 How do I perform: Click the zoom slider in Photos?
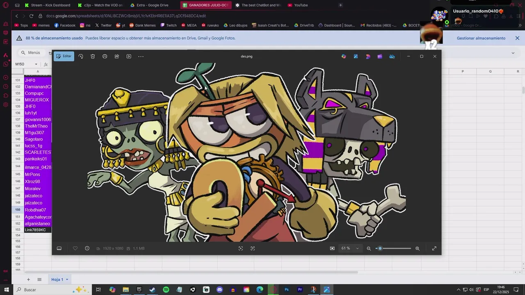[x=394, y=248]
